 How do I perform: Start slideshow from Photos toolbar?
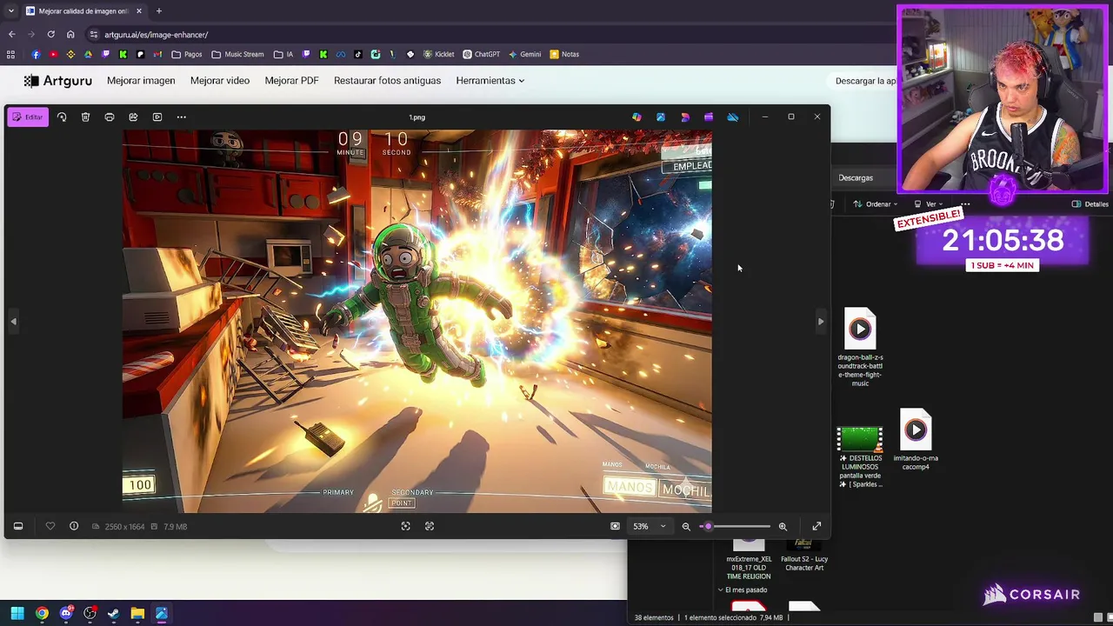click(x=157, y=117)
